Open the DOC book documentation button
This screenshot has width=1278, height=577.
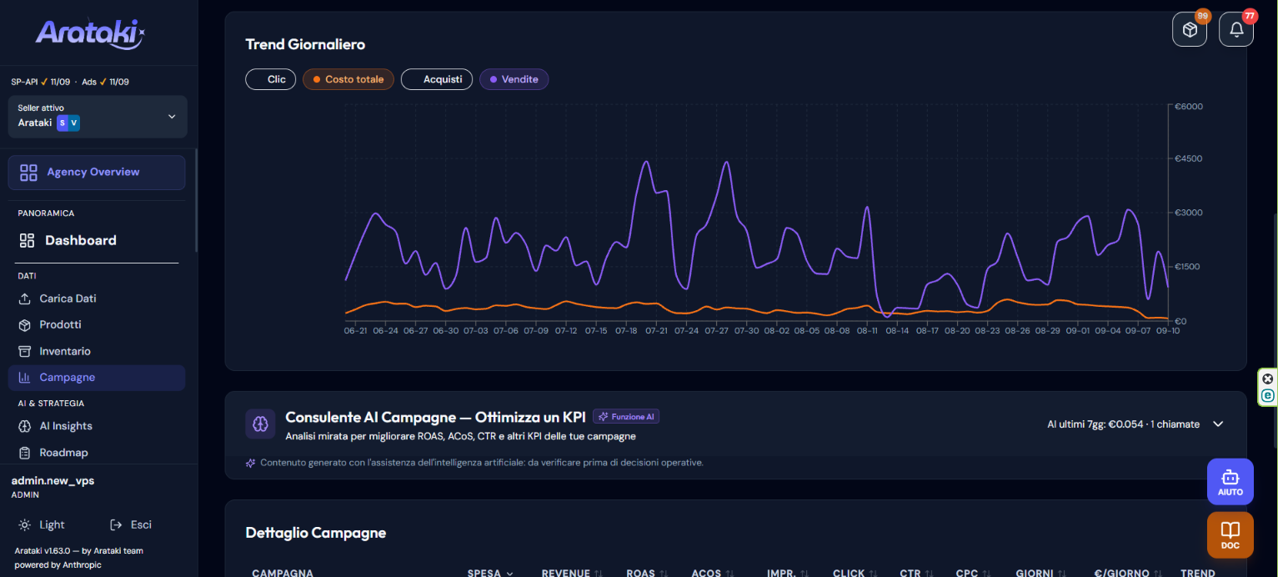[x=1230, y=534]
